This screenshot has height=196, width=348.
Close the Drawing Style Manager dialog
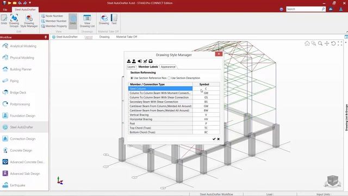point(219,54)
